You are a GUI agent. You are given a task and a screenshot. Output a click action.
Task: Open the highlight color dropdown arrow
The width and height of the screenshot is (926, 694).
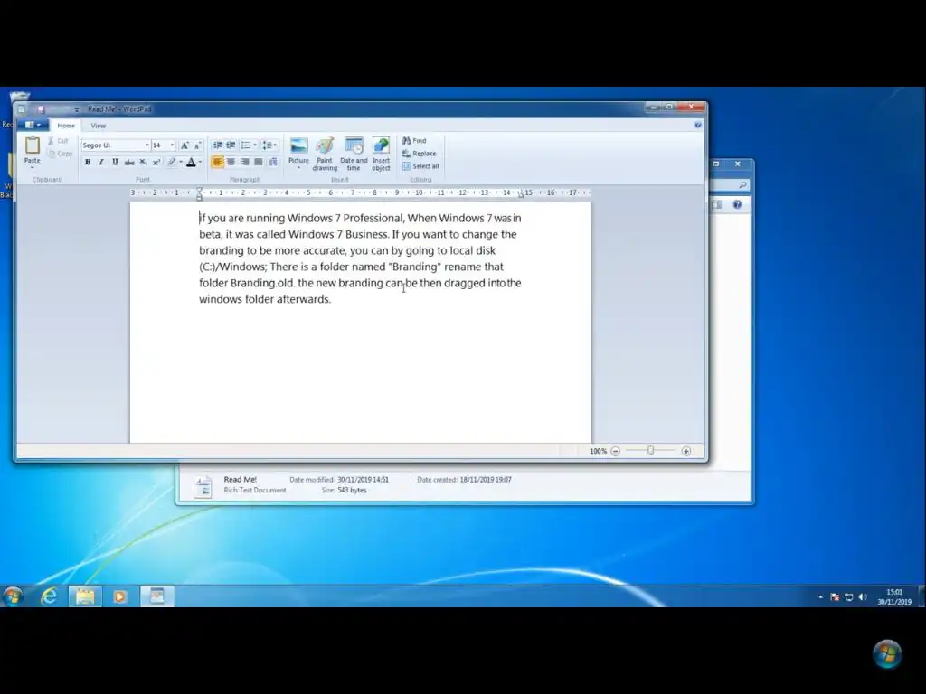tap(181, 163)
